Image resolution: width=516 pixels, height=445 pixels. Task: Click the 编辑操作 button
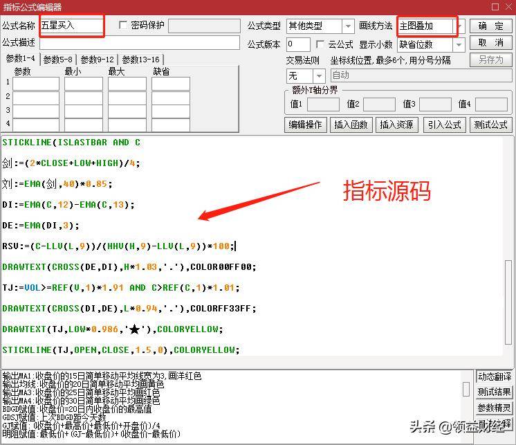(305, 125)
